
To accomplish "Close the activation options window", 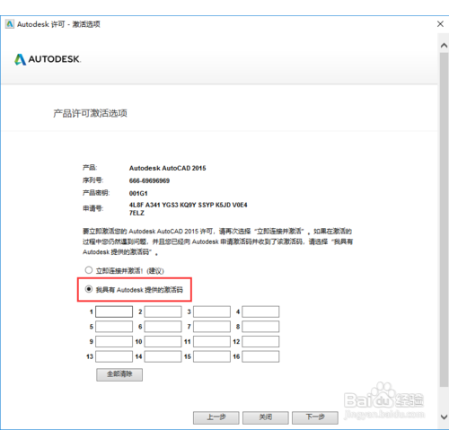I will pyautogui.click(x=440, y=24).
